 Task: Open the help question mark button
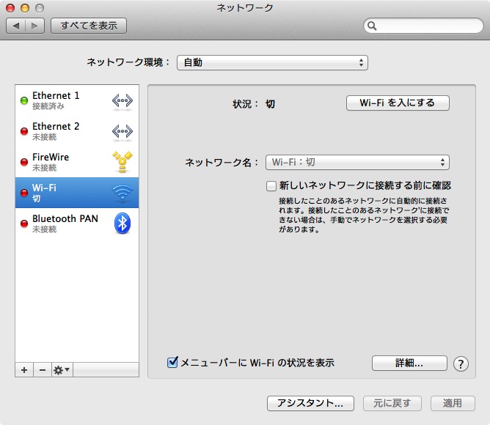[x=461, y=363]
